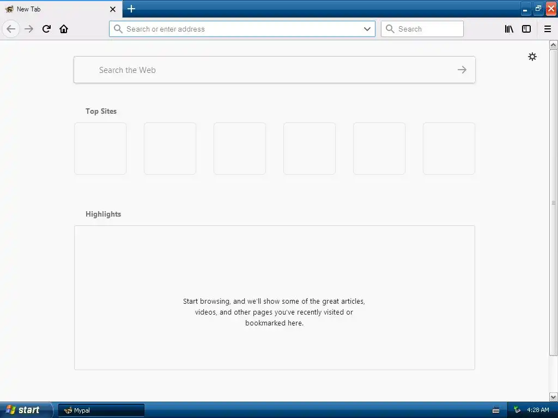Open the hamburger menu
558x418 pixels.
[548, 29]
